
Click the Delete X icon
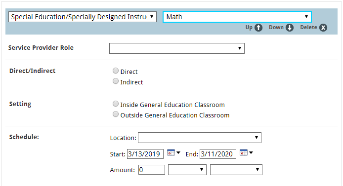pyautogui.click(x=323, y=28)
